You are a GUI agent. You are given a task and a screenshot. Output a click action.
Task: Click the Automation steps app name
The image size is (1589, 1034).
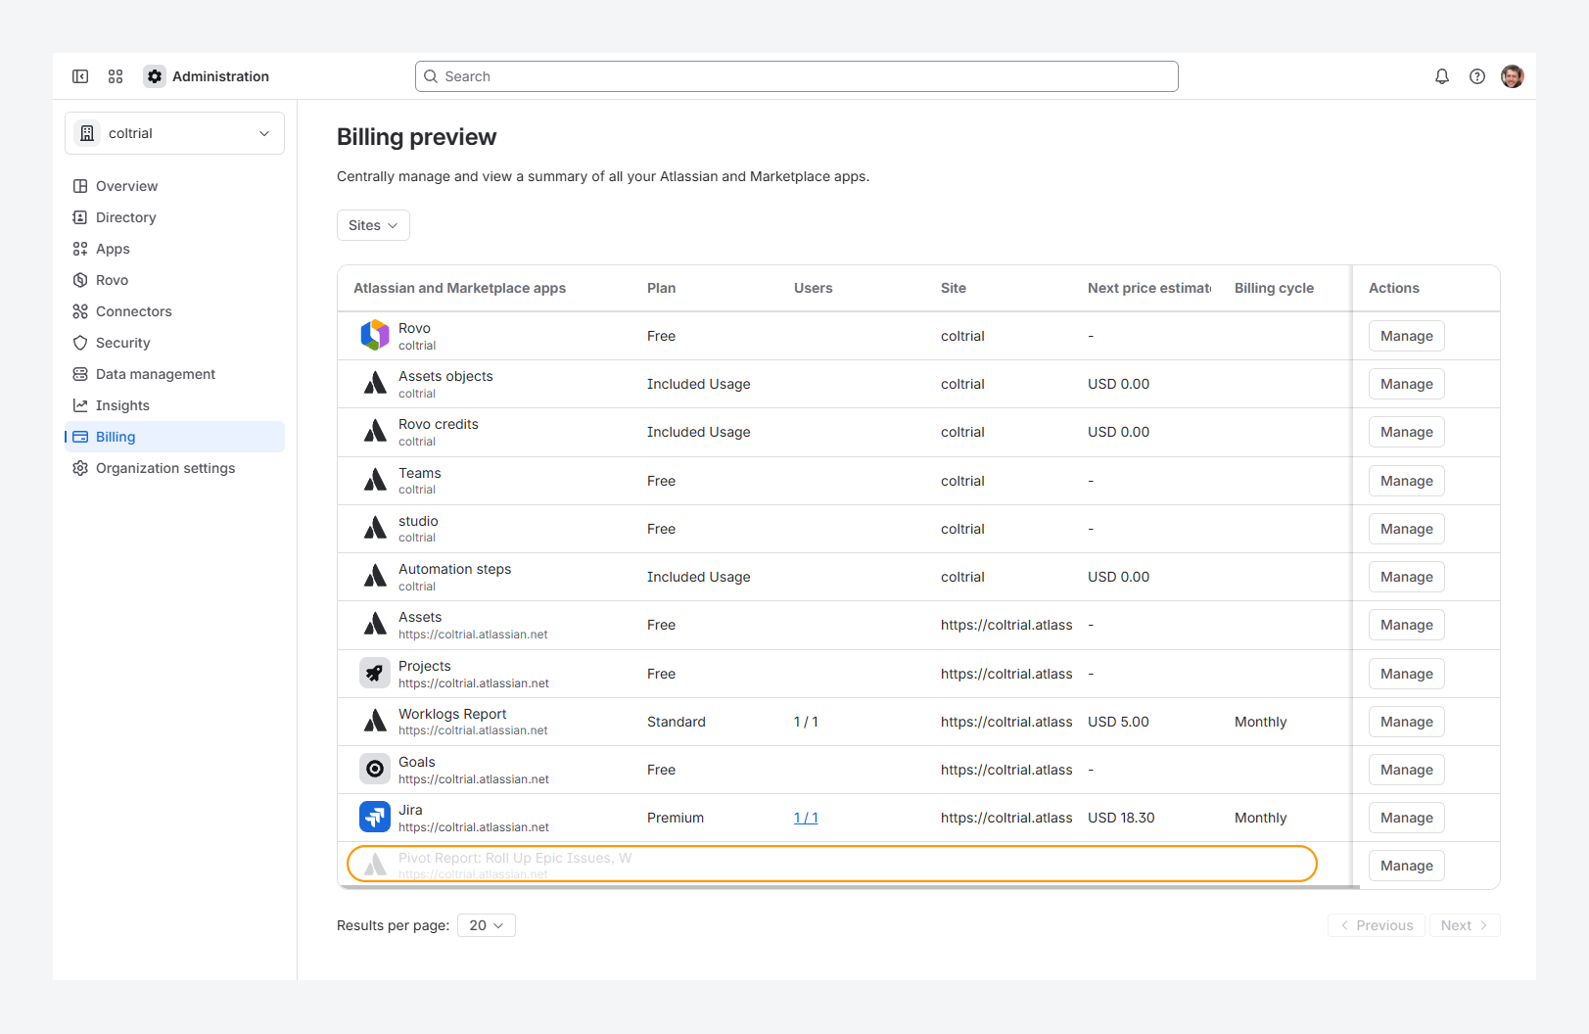point(455,569)
